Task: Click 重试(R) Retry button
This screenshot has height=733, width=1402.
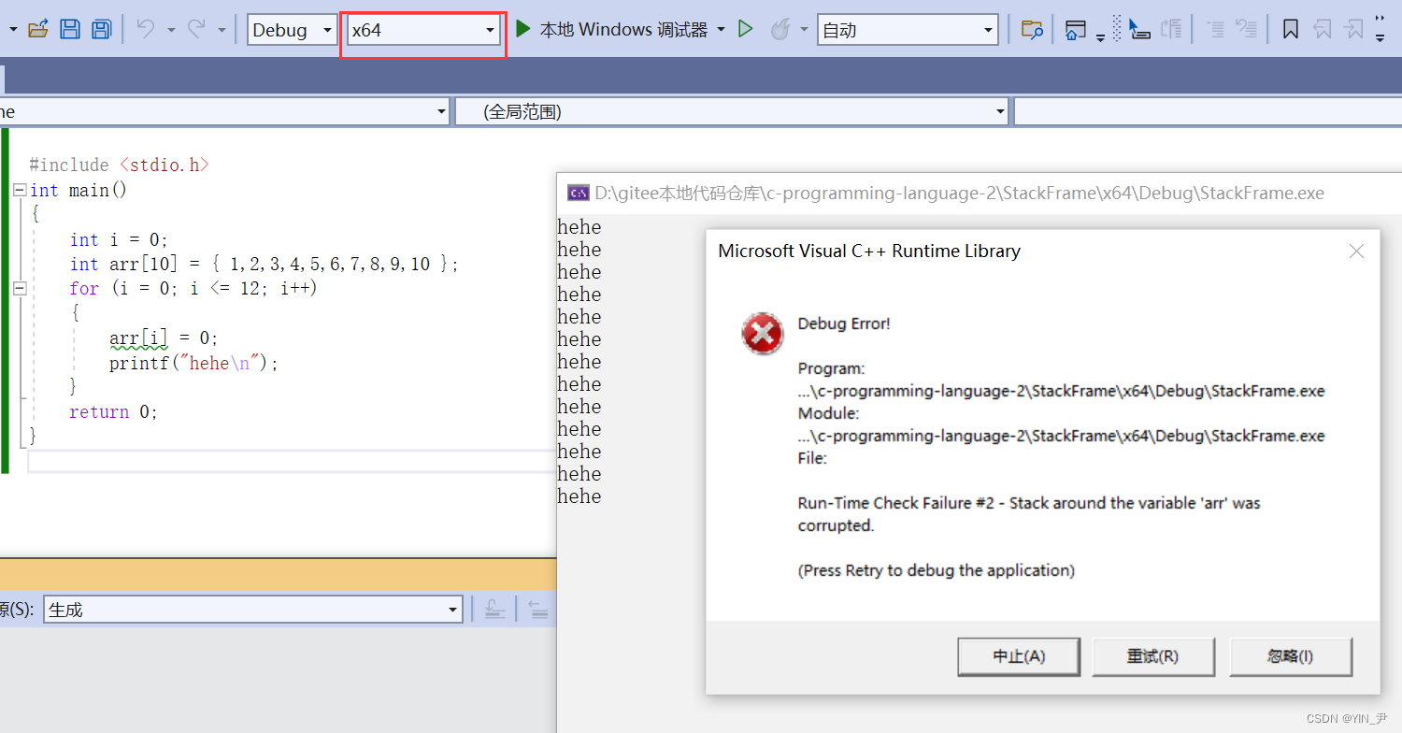Action: pyautogui.click(x=1153, y=656)
